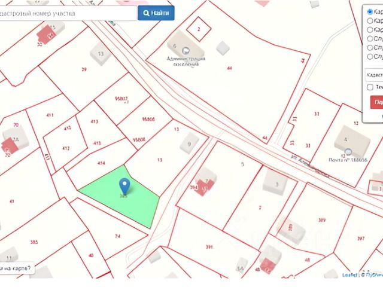Focus the cadastral number search field
The width and height of the screenshot is (383, 287).
pos(68,13)
